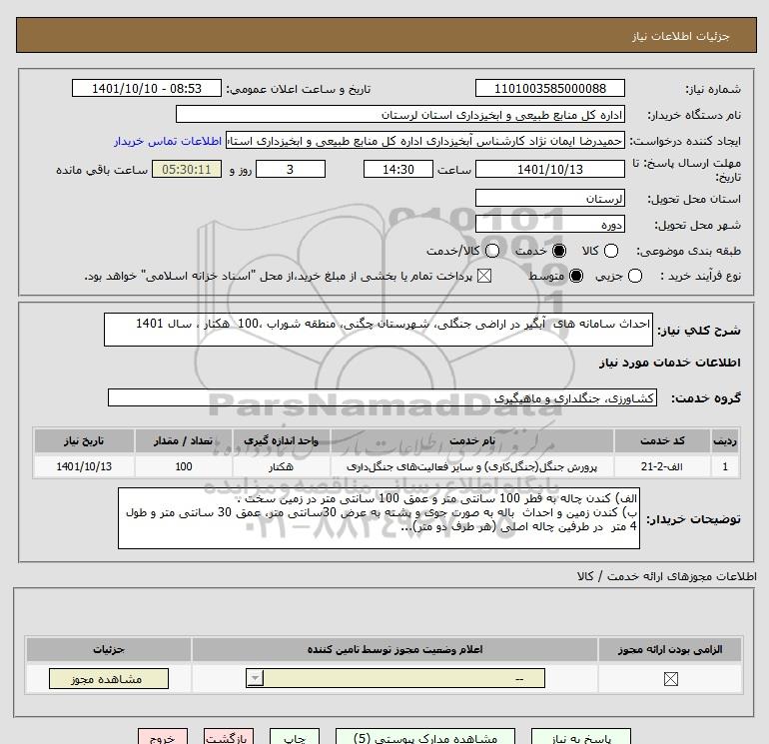
Task: Click the گروه خدمت label
Action: (706, 398)
